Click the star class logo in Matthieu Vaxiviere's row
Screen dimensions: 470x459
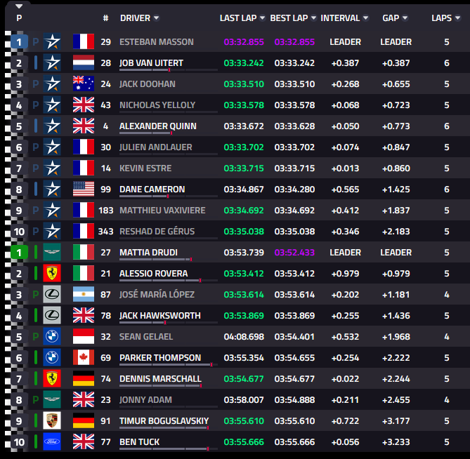(52, 210)
